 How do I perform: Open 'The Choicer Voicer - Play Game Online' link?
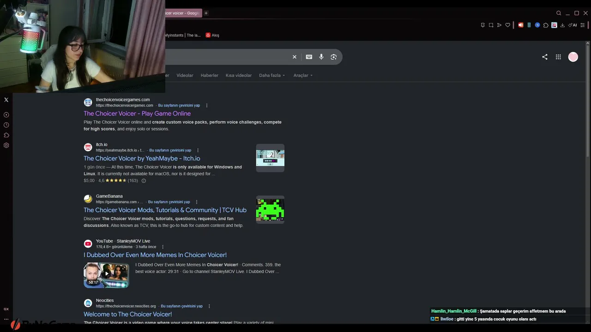click(x=137, y=113)
